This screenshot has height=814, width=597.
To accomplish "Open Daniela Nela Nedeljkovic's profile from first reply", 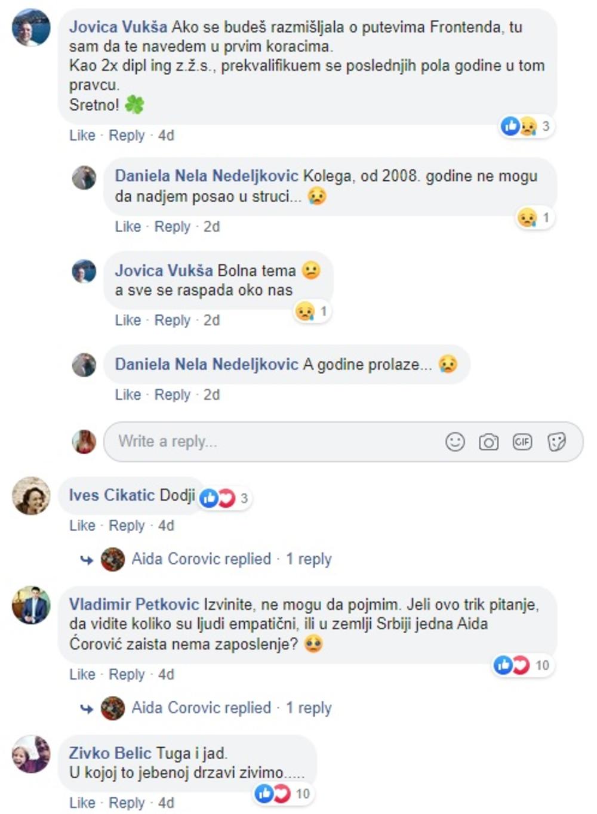I will pyautogui.click(x=207, y=175).
